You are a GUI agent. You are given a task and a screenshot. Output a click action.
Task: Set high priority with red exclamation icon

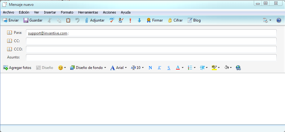[x=130, y=20]
